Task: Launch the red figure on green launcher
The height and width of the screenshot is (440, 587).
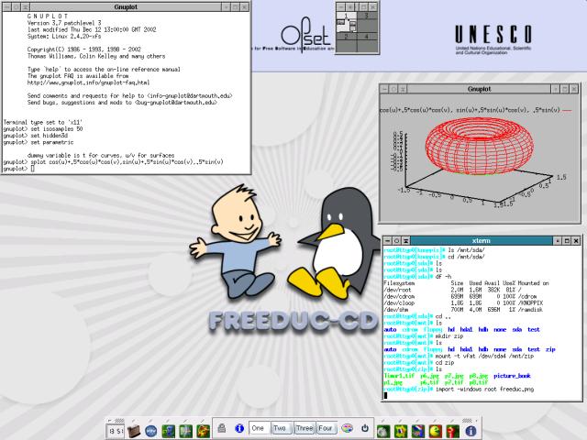Action: click(453, 431)
